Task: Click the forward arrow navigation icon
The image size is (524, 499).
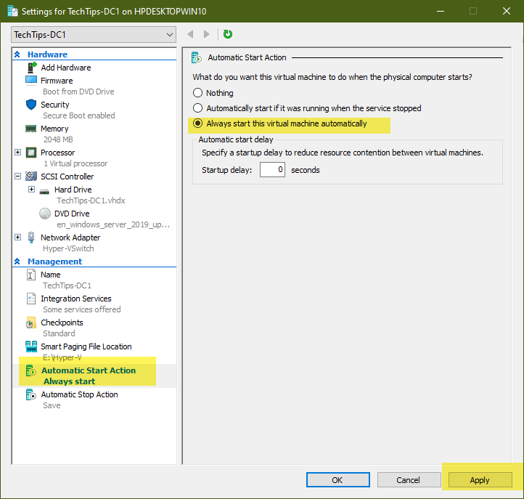Action: [x=207, y=34]
